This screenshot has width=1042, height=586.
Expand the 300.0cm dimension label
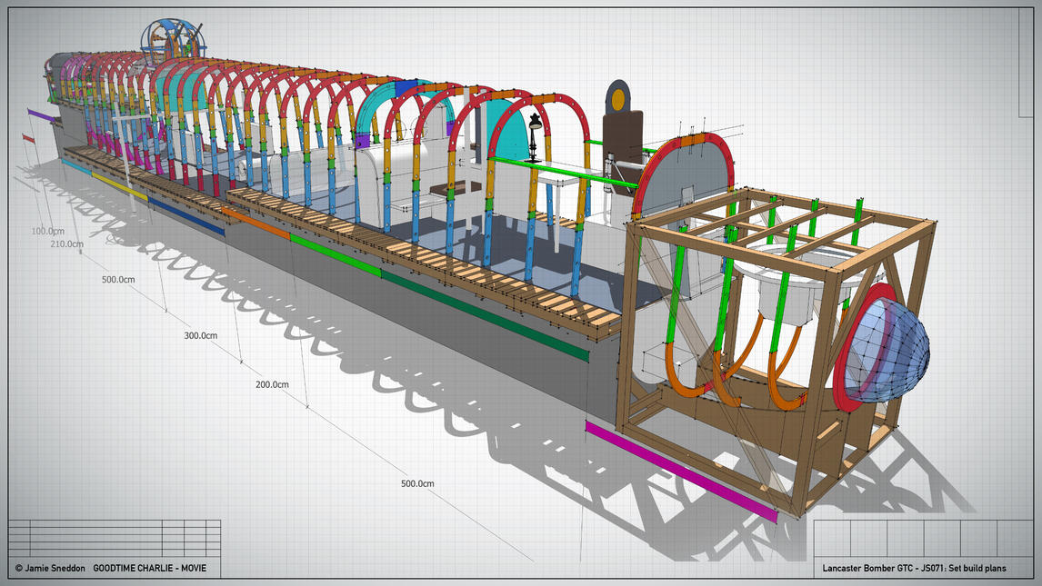200,335
